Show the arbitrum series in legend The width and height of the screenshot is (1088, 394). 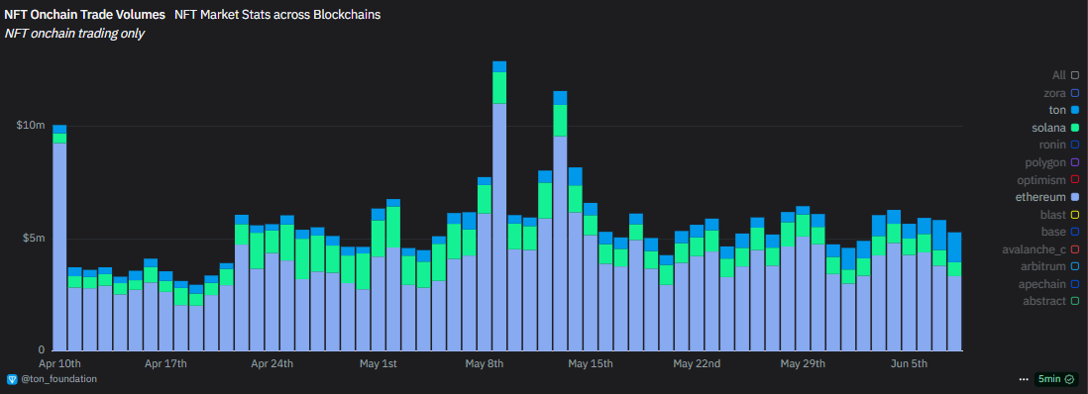coord(1075,266)
